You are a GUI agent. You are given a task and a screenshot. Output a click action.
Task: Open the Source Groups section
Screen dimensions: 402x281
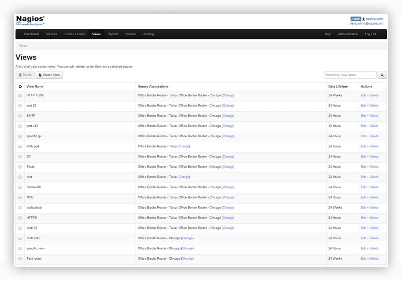coord(74,34)
